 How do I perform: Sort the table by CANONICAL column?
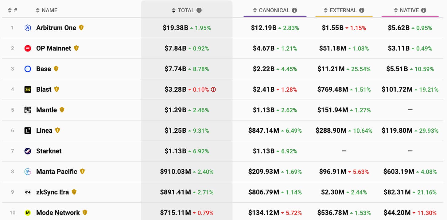[271, 10]
